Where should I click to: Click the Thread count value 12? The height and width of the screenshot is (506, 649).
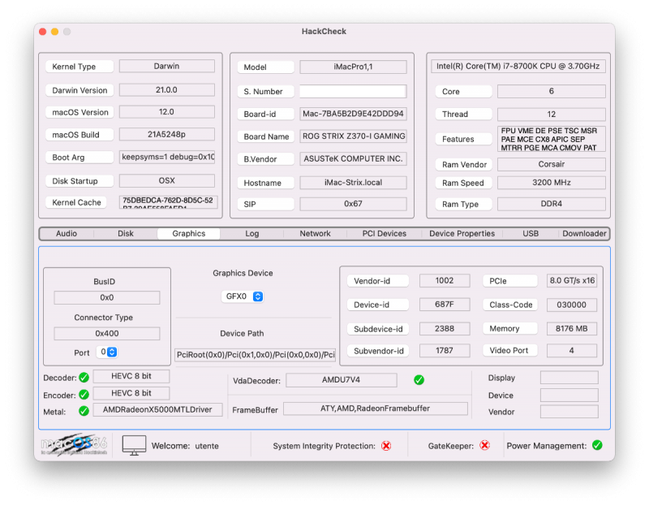[552, 114]
